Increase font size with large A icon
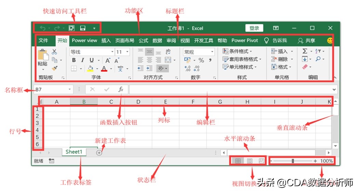The image size is (359, 193). 108,61
